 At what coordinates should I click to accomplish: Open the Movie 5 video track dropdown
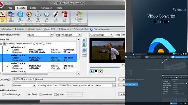[52, 35]
